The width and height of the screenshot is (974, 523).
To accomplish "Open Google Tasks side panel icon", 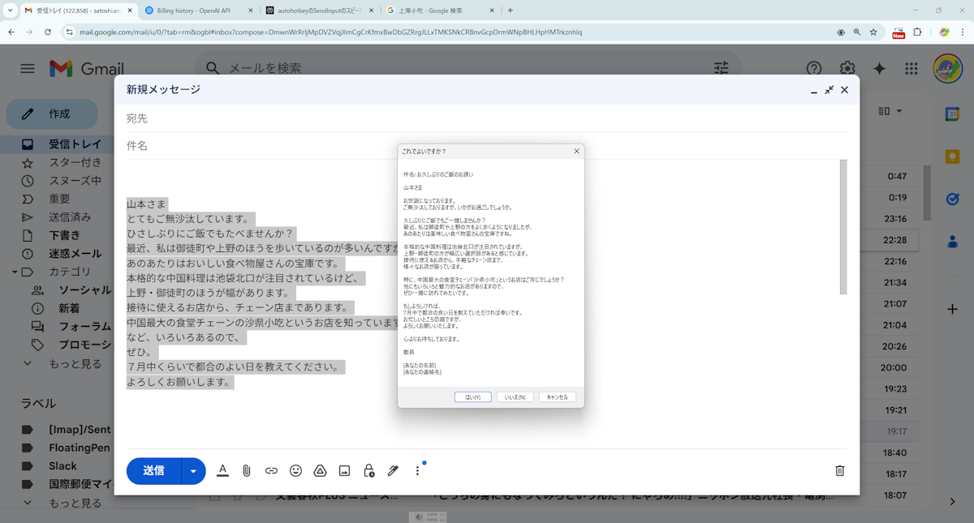I will pos(953,199).
